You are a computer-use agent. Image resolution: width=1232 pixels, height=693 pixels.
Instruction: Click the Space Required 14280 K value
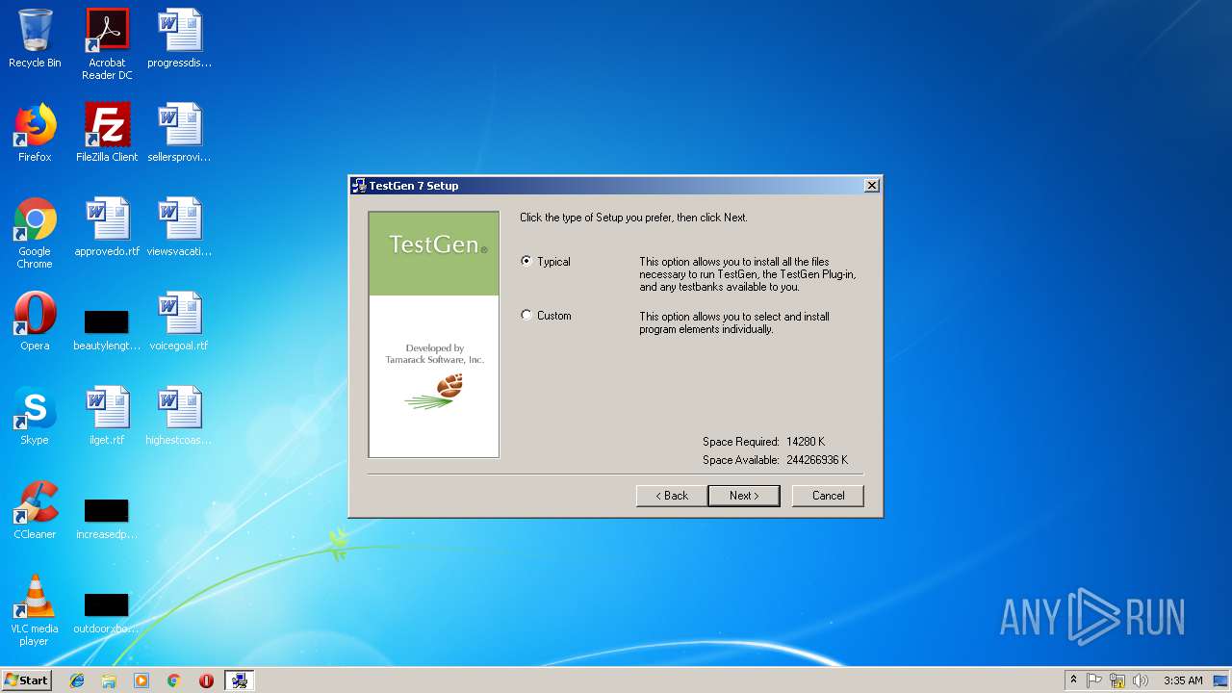point(805,442)
